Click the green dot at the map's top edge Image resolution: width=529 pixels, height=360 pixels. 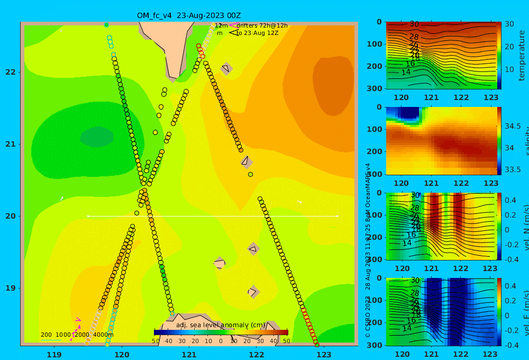(x=107, y=25)
